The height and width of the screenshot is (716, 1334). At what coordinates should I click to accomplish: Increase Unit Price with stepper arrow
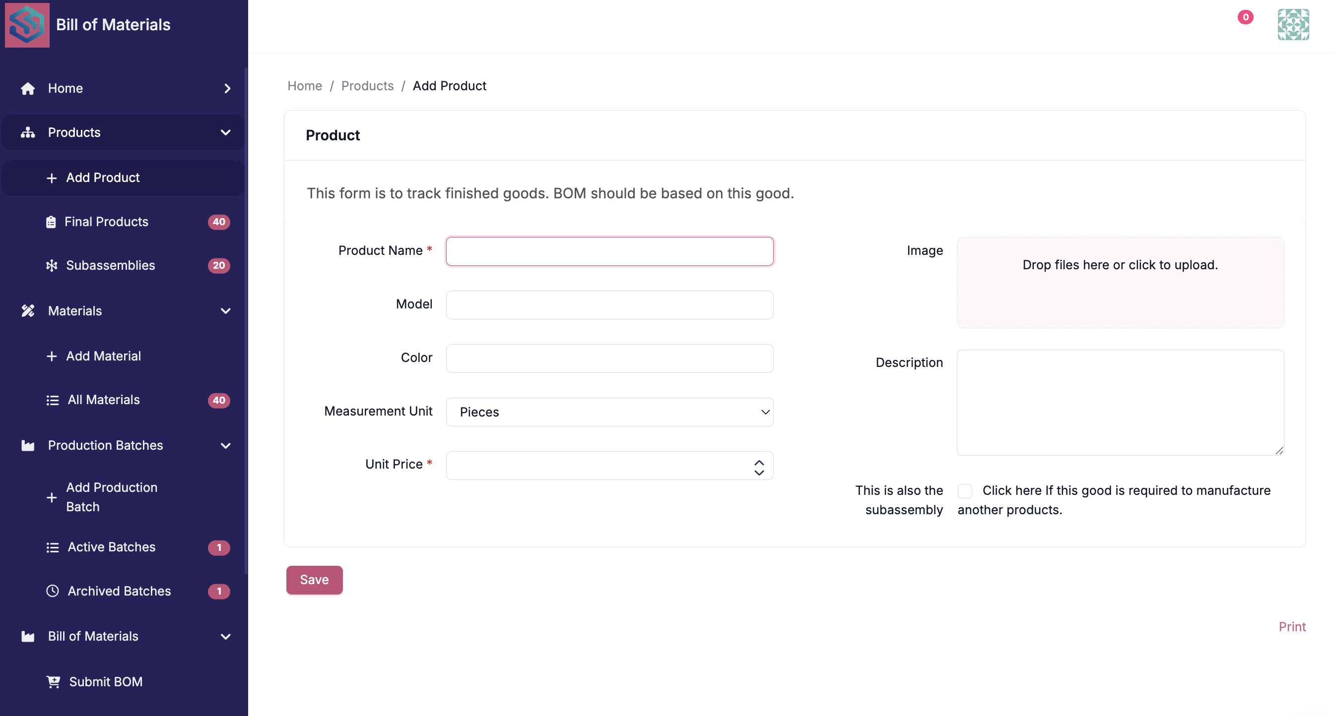pos(759,462)
